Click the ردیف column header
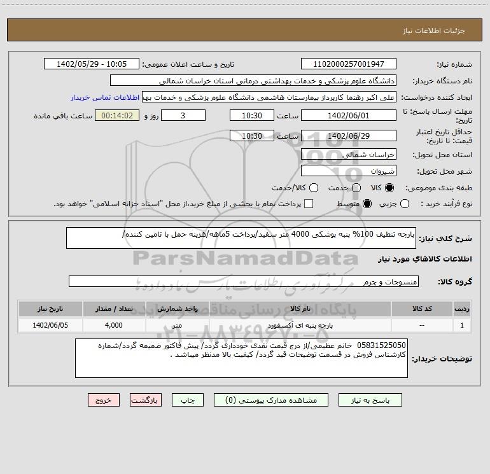The height and width of the screenshot is (474, 490). tap(462, 309)
